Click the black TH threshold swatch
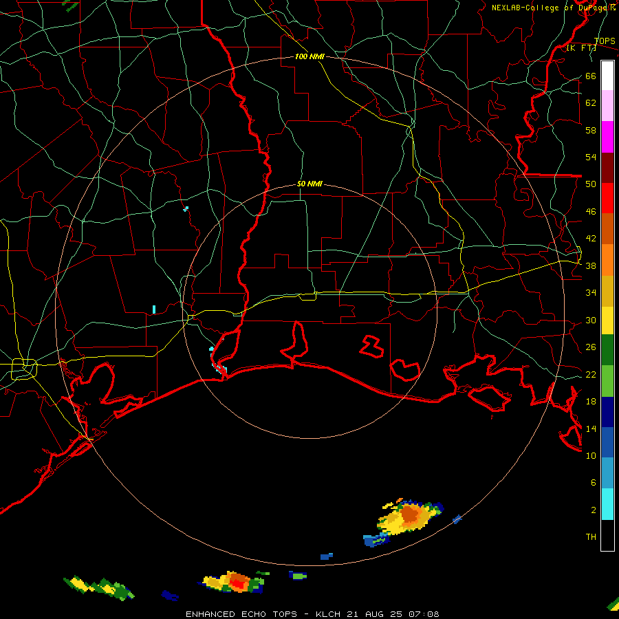619x619 pixels. click(607, 535)
